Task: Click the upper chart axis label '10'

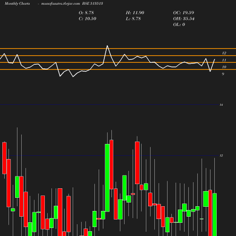Action: [x=224, y=67]
